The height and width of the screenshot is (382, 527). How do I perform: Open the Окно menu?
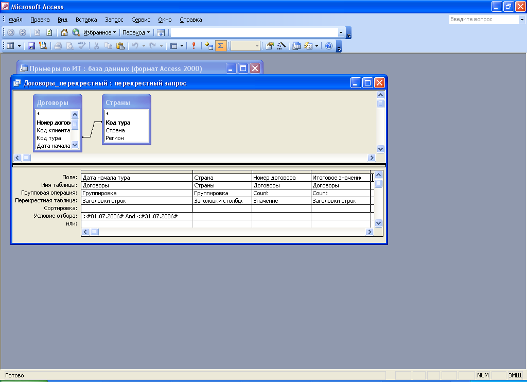pyautogui.click(x=165, y=20)
